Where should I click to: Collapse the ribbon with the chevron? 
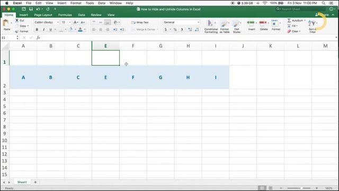coord(333,15)
